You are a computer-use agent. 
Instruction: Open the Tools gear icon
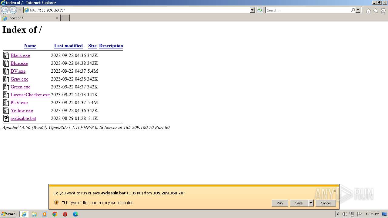pos(383,11)
